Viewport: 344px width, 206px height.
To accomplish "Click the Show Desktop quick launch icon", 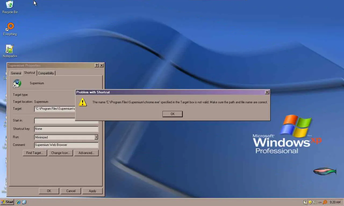I will point(24,202).
